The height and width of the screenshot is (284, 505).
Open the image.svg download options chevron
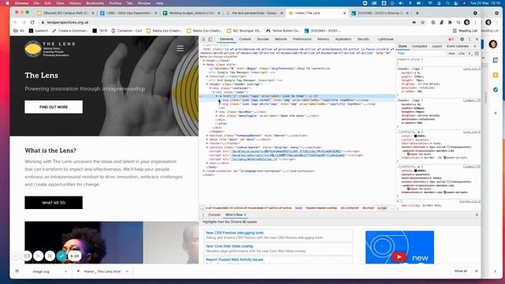[x=65, y=271]
